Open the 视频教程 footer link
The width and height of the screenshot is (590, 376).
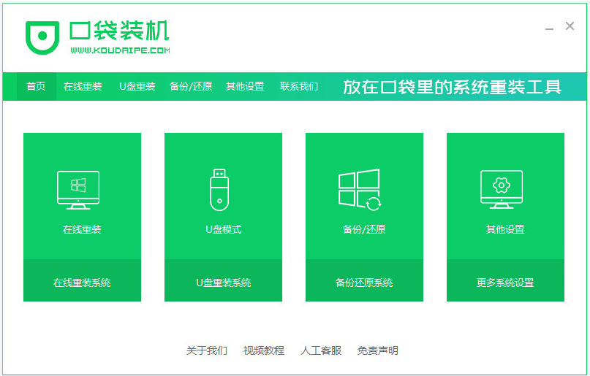(264, 350)
